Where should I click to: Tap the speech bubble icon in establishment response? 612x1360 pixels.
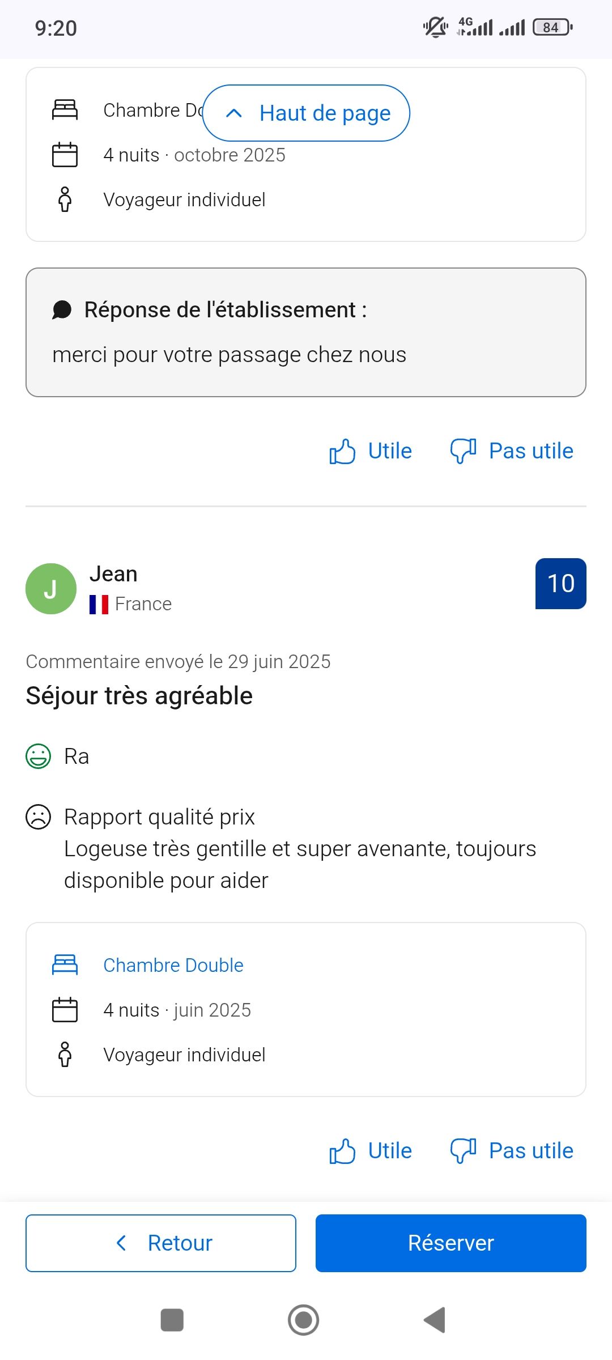(62, 310)
